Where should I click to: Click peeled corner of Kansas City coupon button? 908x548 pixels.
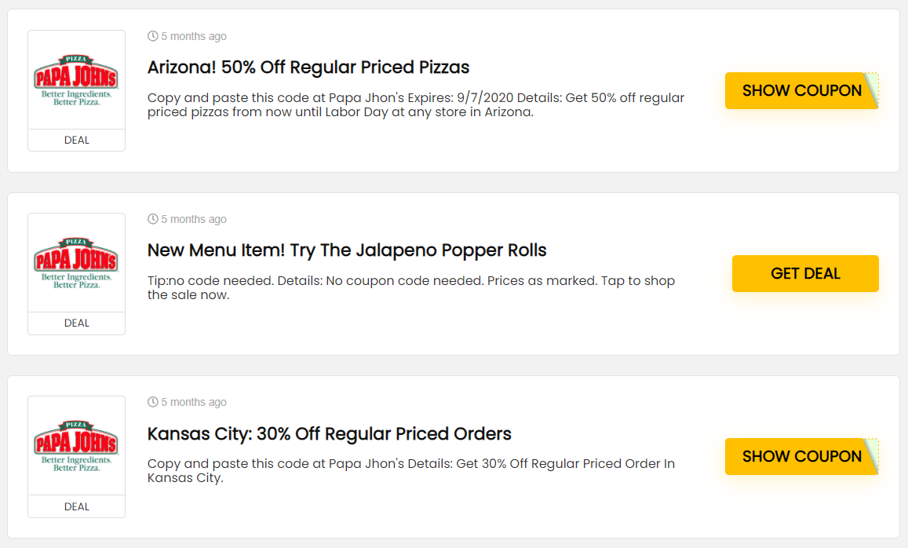click(872, 455)
